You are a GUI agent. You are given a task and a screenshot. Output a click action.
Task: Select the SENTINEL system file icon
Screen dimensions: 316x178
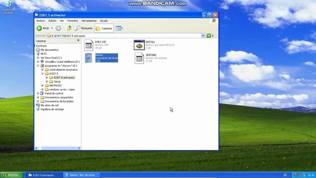click(x=139, y=58)
